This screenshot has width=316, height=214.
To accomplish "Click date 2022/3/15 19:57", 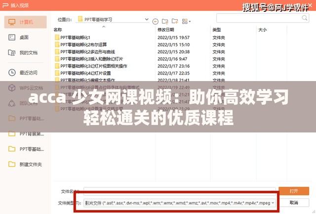I will pos(173,38).
